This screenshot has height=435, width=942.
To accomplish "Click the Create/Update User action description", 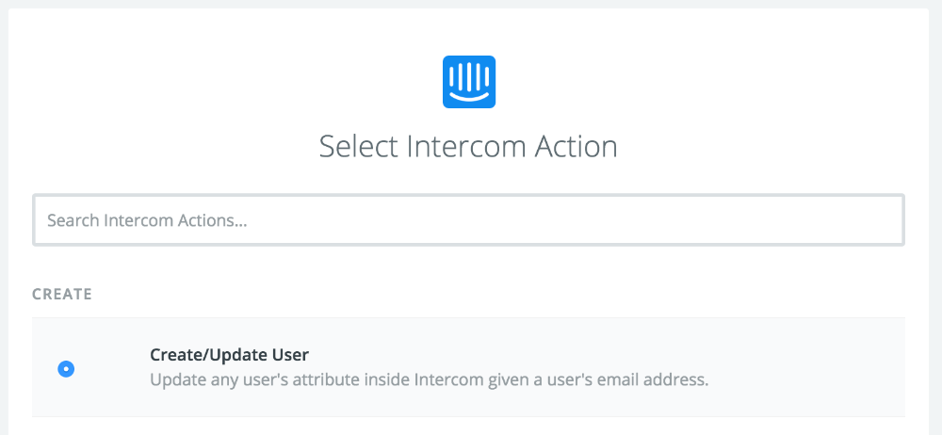I will pyautogui.click(x=429, y=380).
